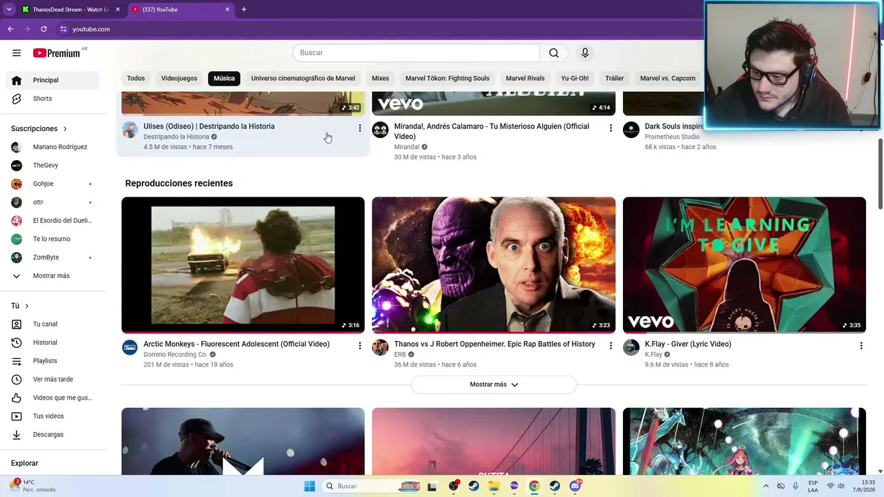
Task: Open Shorts in the sidebar
Action: (x=52, y=99)
